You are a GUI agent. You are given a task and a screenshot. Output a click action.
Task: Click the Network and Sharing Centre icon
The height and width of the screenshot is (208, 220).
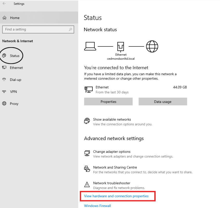(x=87, y=169)
